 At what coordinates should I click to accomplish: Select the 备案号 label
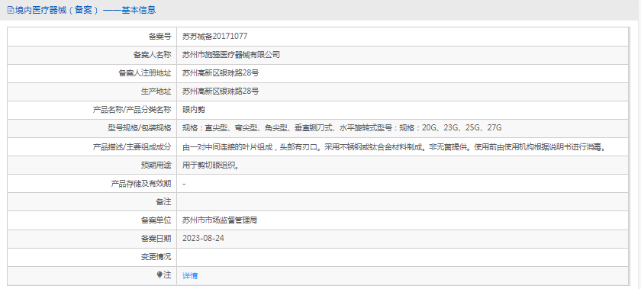[159, 37]
